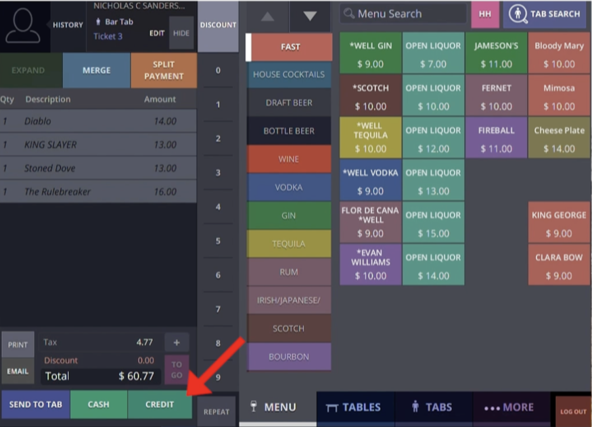The height and width of the screenshot is (427, 594).
Task: Open the IRISH/JAPANESE/ category
Action: pos(289,300)
